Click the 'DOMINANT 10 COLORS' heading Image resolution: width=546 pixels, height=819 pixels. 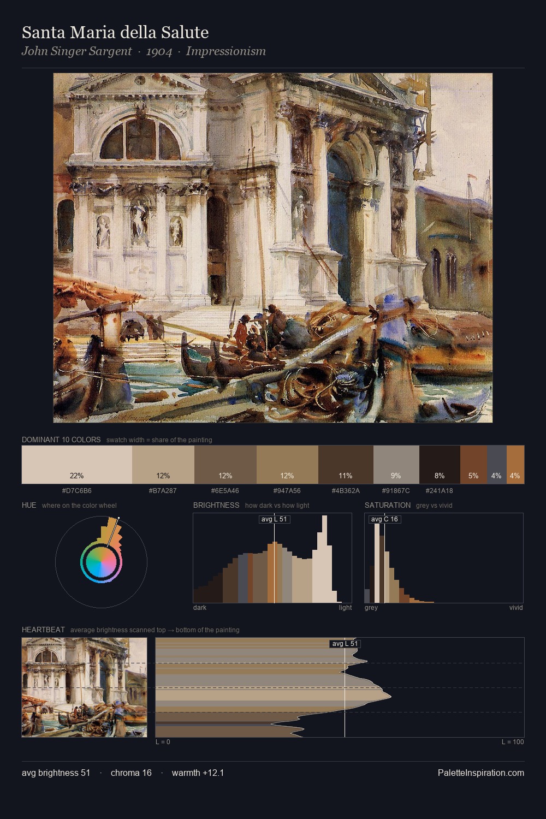click(61, 440)
